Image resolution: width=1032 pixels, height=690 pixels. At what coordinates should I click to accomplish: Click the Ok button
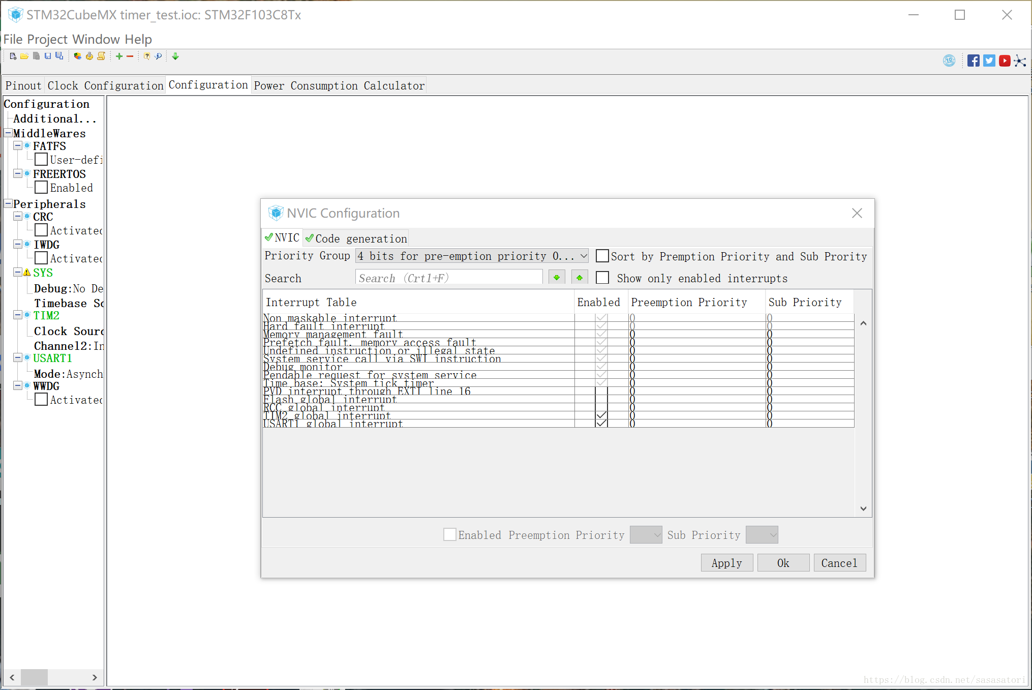(x=783, y=562)
